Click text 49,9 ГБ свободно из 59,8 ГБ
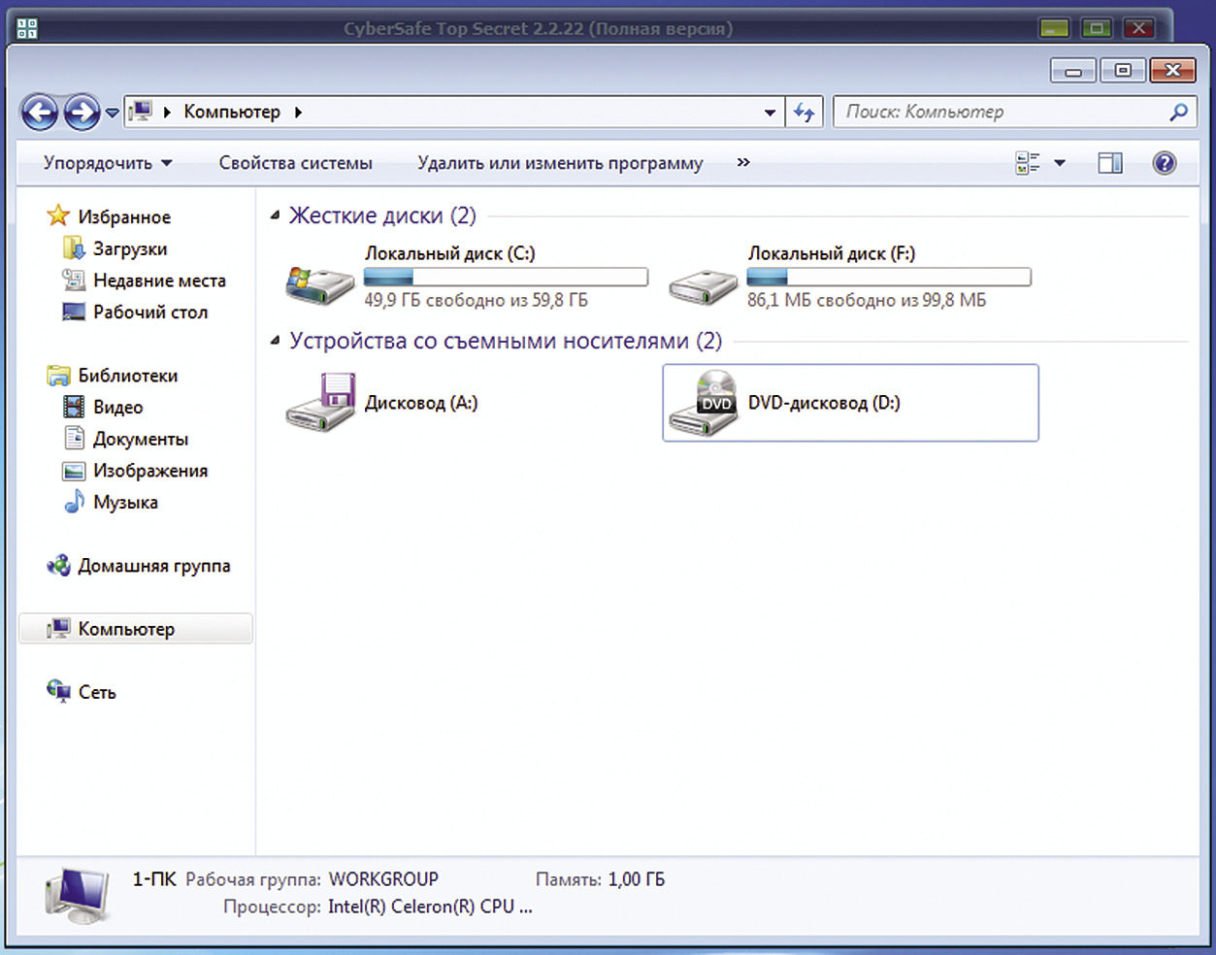Viewport: 1216px width, 955px height. pos(477,301)
